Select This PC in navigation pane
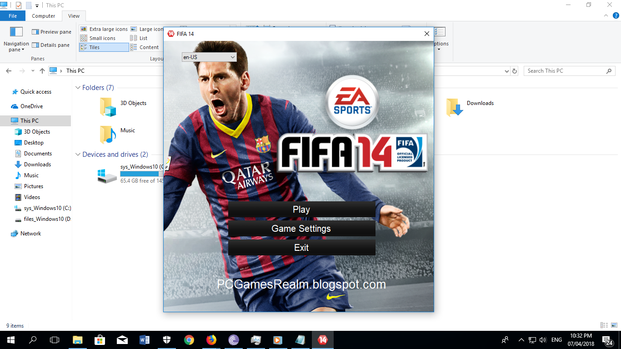Screen dimensions: 621x349 coord(35,121)
